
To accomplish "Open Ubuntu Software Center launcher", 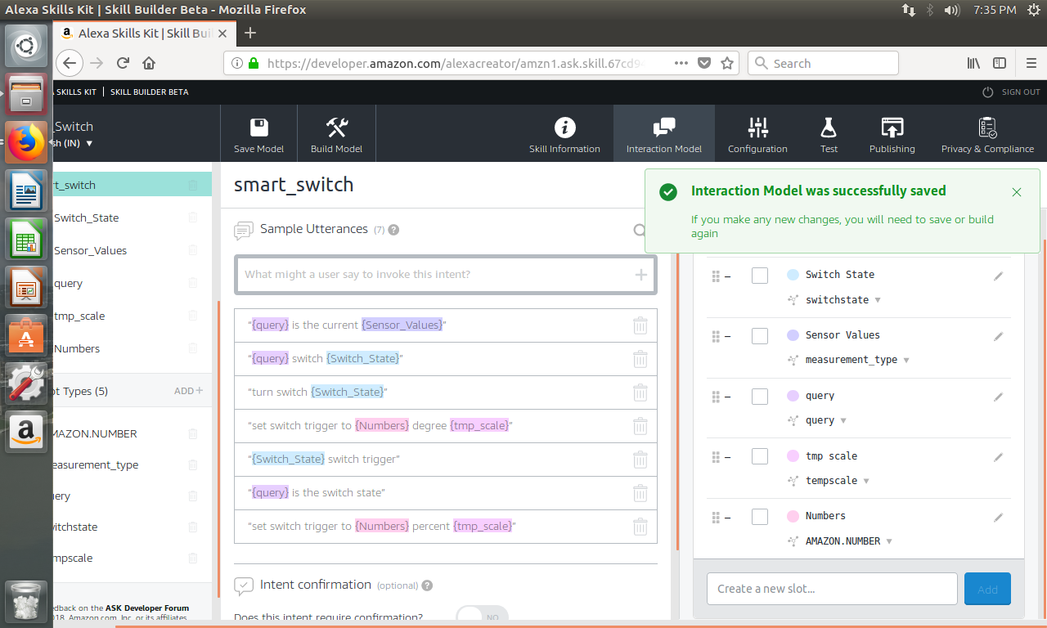I will pos(27,334).
